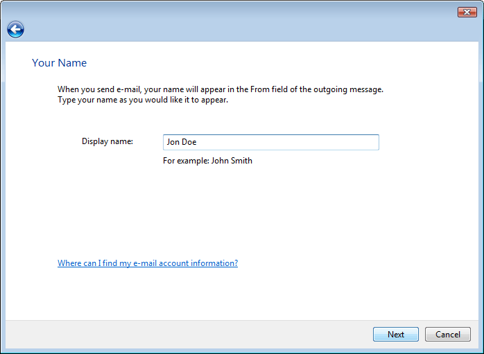Image resolution: width=484 pixels, height=354 pixels.
Task: Open the e-mail account information help link
Action: point(147,263)
